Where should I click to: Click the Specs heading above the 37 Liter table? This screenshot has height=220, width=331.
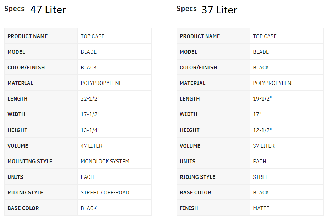click(186, 9)
